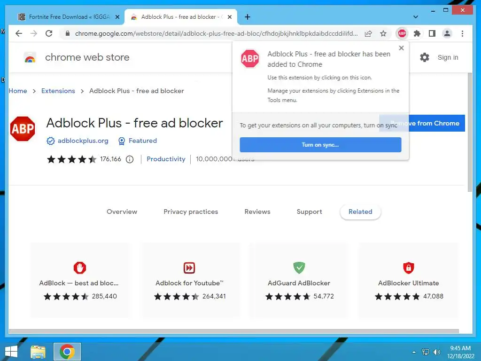This screenshot has width=481, height=361.
Task: Open Adblock Plus extension toolbar icon
Action: click(x=402, y=33)
